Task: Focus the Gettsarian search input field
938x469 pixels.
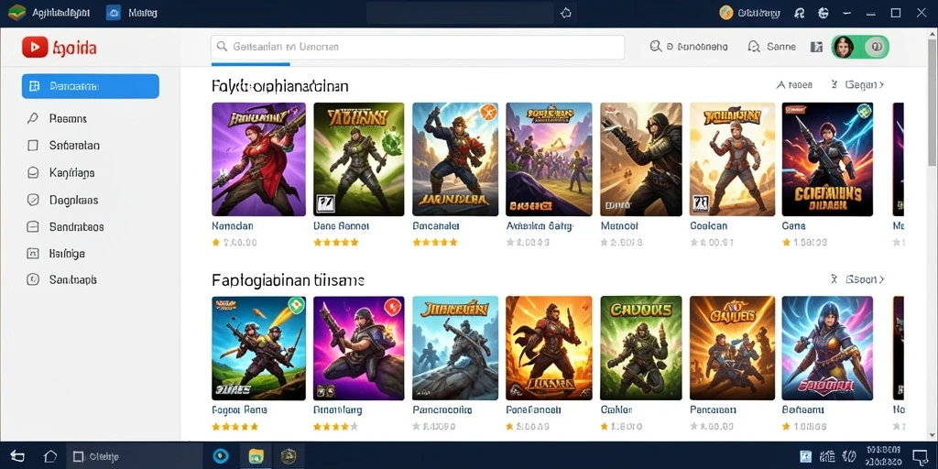Action: click(418, 47)
